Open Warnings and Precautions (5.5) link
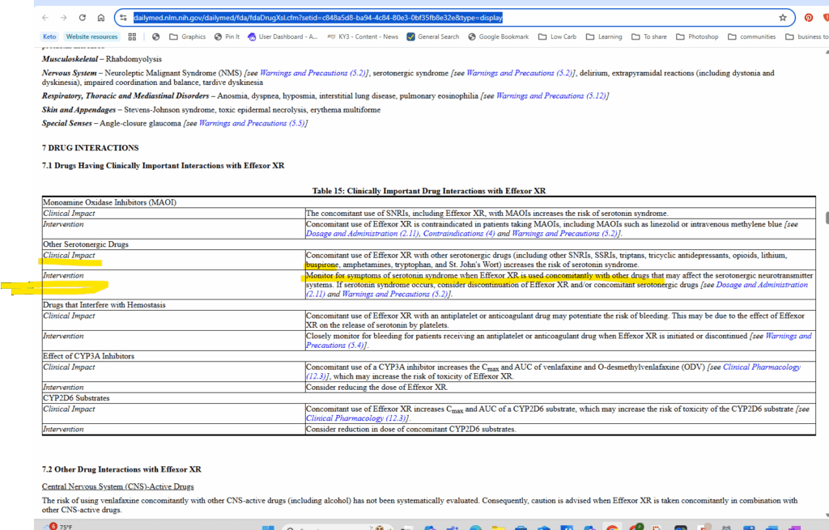This screenshot has height=530, width=829. pyautogui.click(x=253, y=123)
